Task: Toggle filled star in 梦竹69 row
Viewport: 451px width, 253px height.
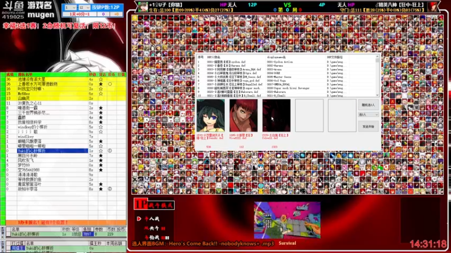Action: click(101, 165)
